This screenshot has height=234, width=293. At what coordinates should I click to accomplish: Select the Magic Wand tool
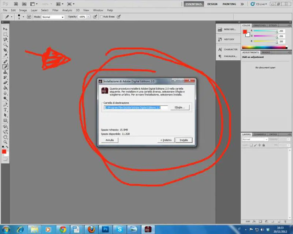click(x=5, y=45)
